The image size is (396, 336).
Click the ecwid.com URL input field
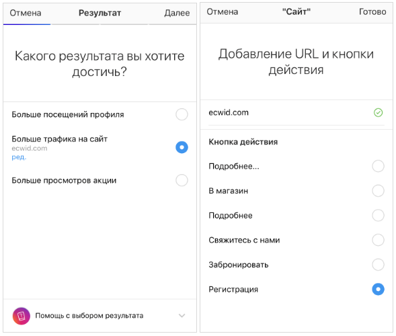[x=296, y=113]
